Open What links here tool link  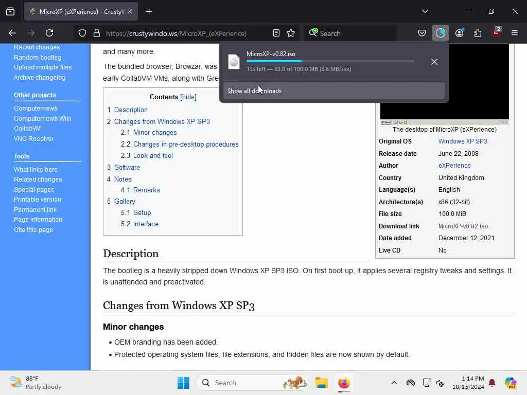(36, 170)
